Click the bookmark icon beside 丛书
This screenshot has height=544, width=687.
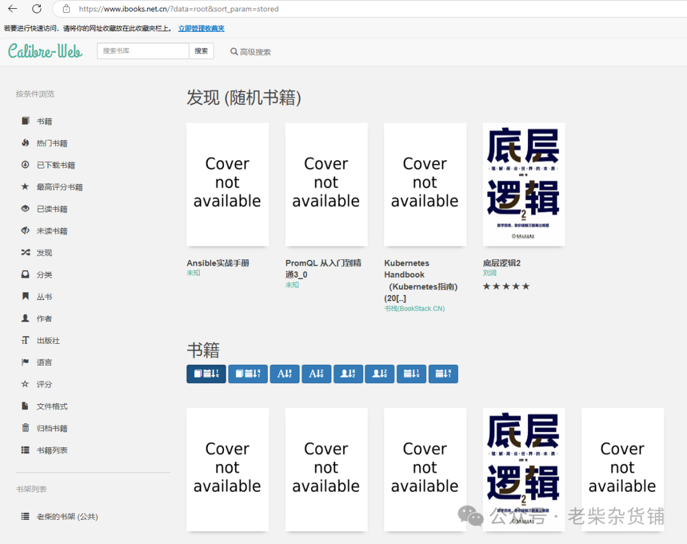(x=25, y=296)
